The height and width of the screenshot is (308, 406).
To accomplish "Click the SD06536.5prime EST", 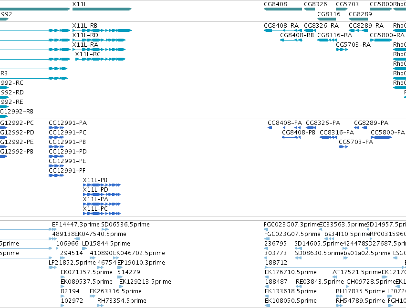I will tap(105, 229).
